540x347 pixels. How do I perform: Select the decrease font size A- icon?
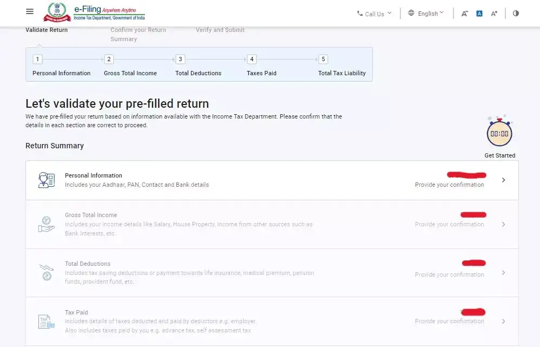[x=464, y=13]
